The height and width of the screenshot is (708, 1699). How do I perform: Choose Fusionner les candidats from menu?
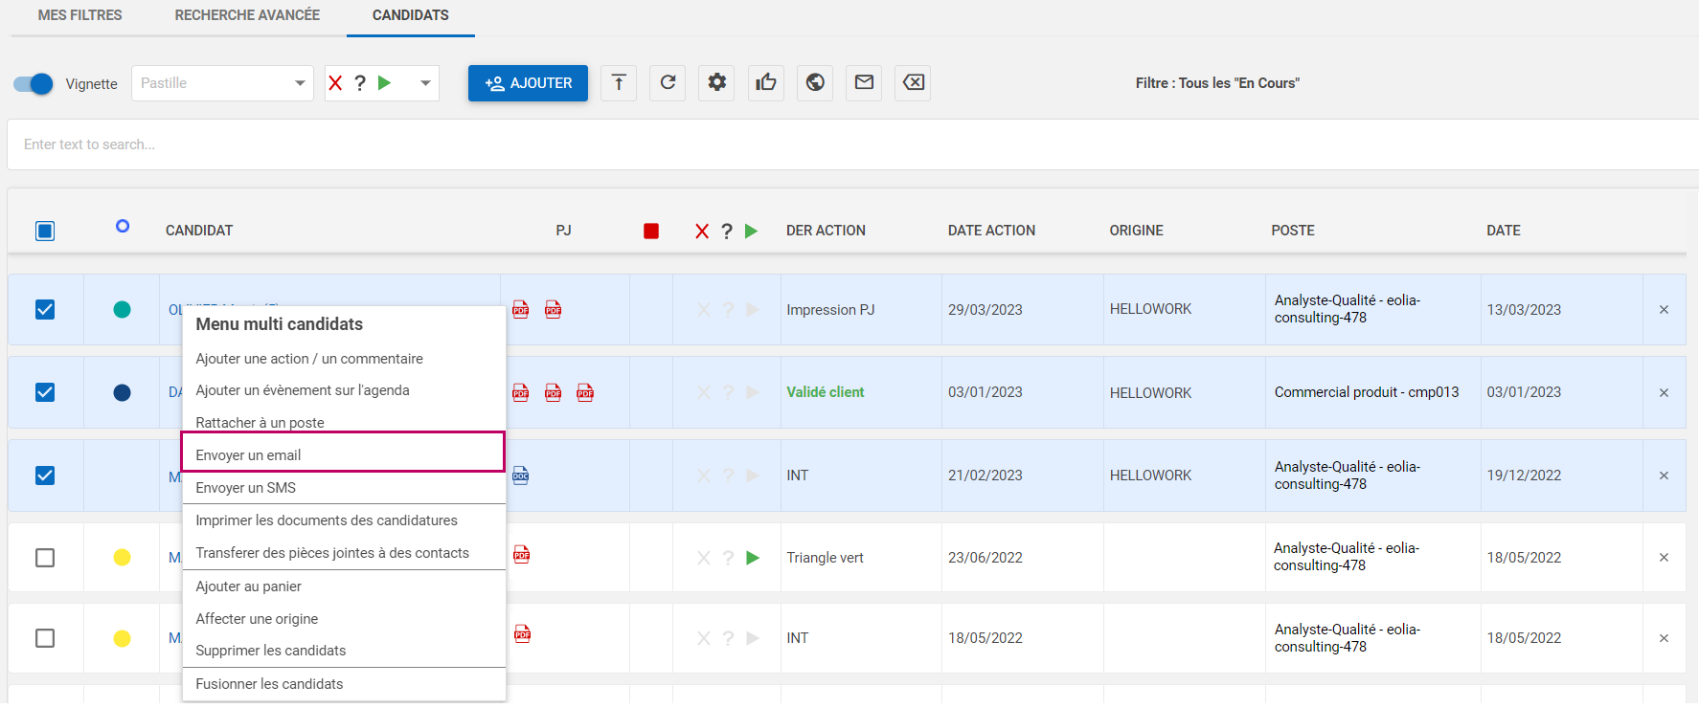click(x=269, y=684)
